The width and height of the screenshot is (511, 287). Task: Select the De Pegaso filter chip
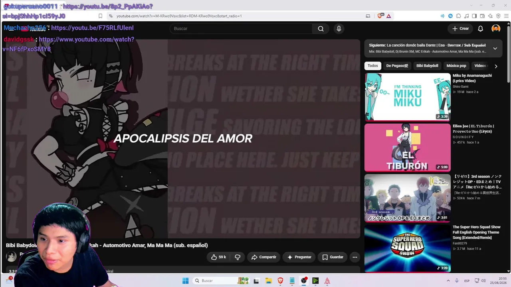pyautogui.click(x=397, y=66)
